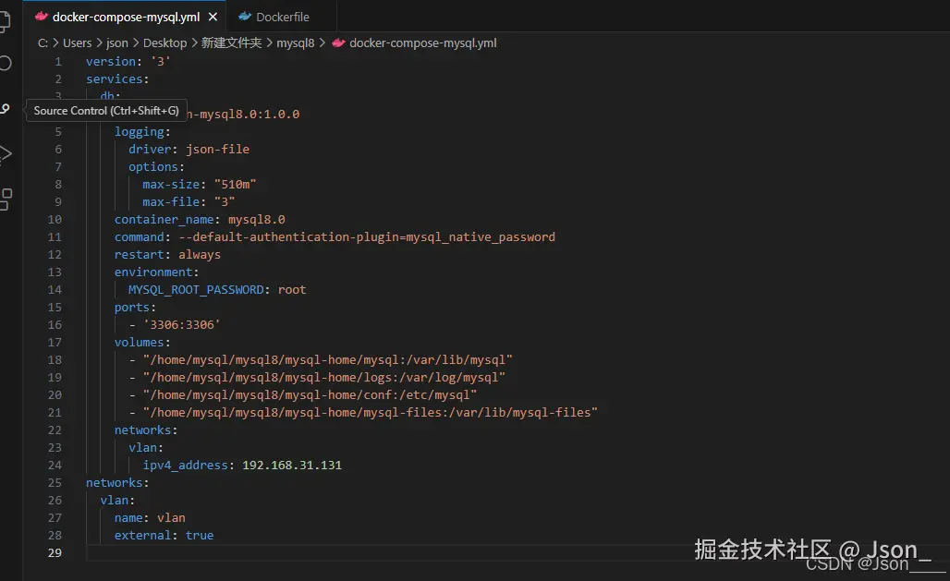Click the conf:/etc/mysql volume entry

311,395
